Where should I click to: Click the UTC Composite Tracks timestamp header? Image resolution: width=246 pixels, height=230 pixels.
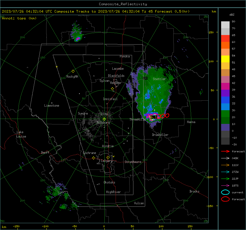click(x=96, y=11)
